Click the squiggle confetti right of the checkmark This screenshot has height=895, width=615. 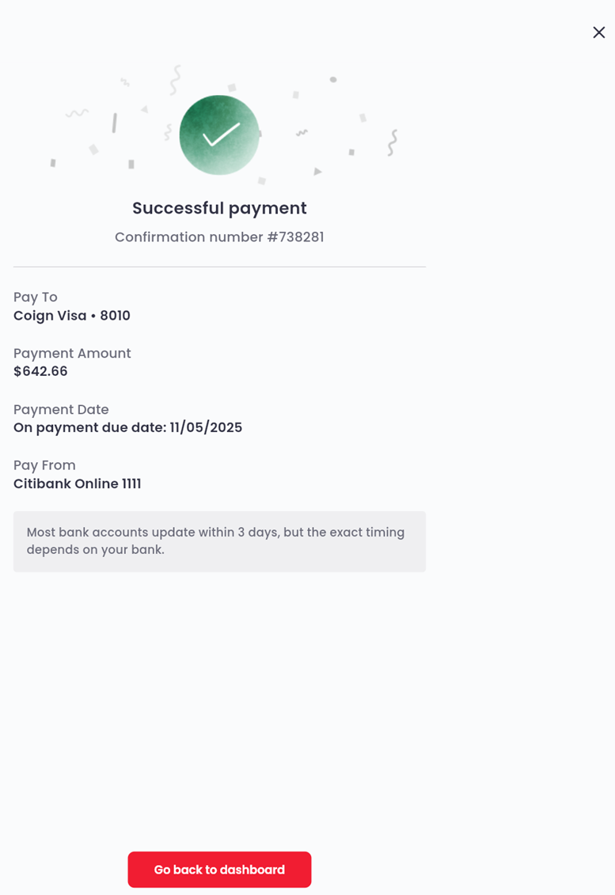[392, 142]
